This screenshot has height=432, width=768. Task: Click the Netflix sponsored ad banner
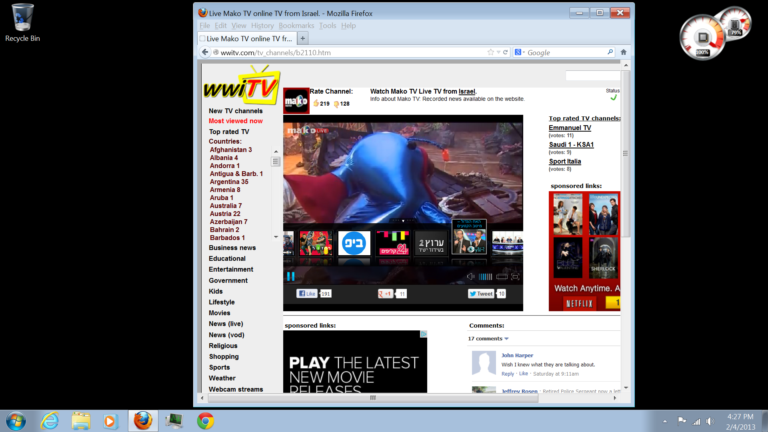584,251
